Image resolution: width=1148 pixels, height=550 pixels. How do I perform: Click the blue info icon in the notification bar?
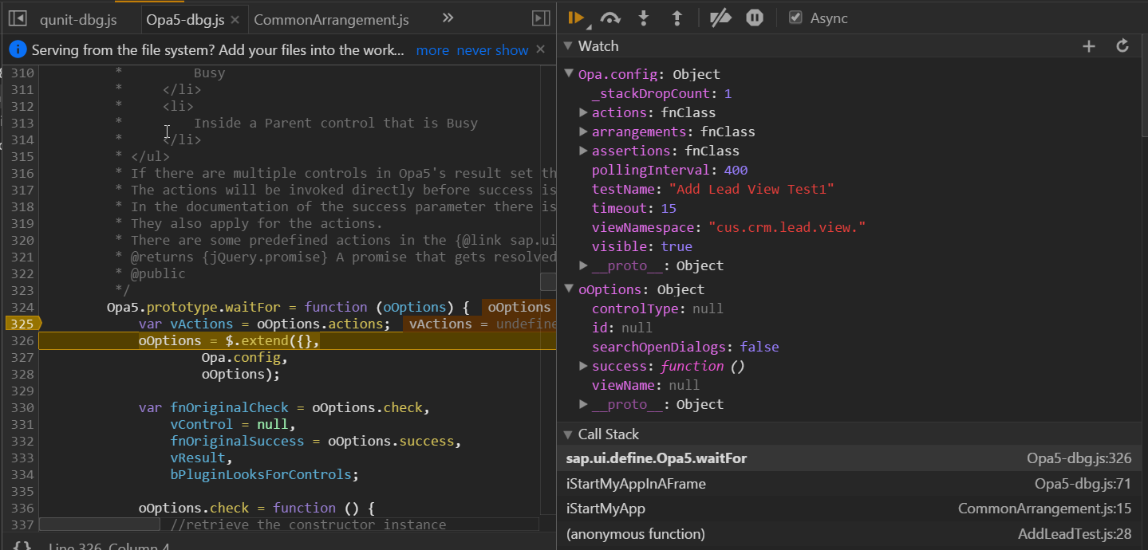point(18,49)
